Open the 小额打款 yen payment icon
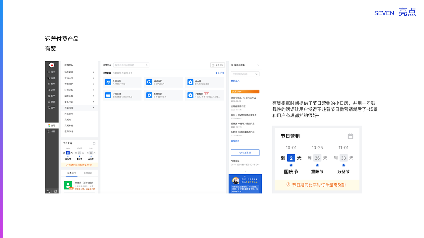Viewport: 424px width, 238px height. click(x=190, y=95)
